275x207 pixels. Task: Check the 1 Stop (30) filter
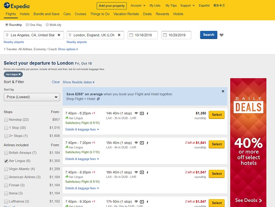click(6, 128)
